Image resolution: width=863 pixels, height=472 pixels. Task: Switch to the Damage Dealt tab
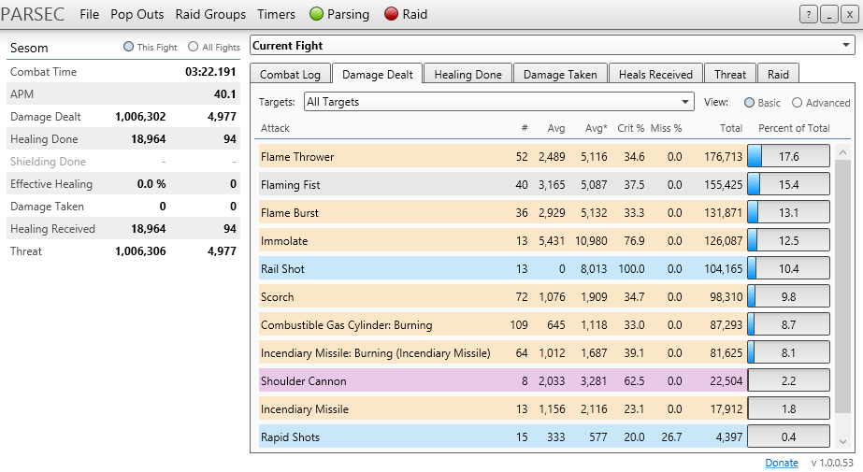point(378,74)
